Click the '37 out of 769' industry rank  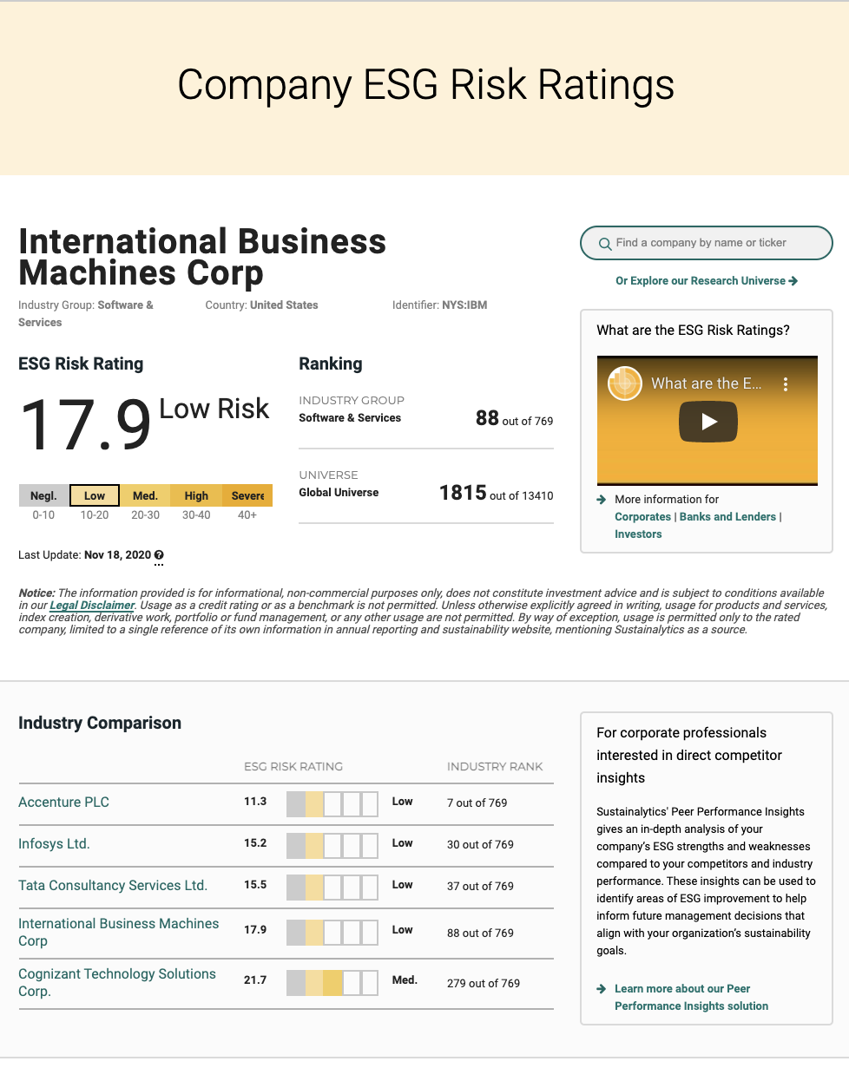pos(480,887)
